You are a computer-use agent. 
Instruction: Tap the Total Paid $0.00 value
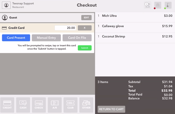168,95
